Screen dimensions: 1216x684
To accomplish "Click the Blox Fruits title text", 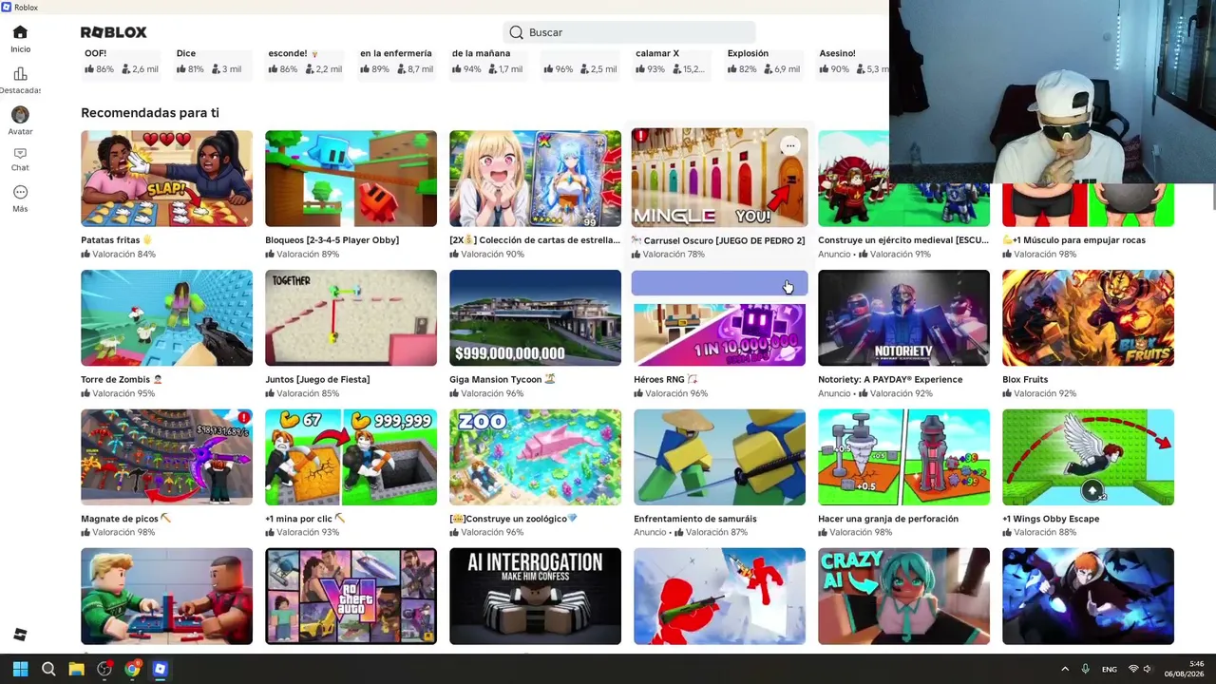I will 1025,380.
